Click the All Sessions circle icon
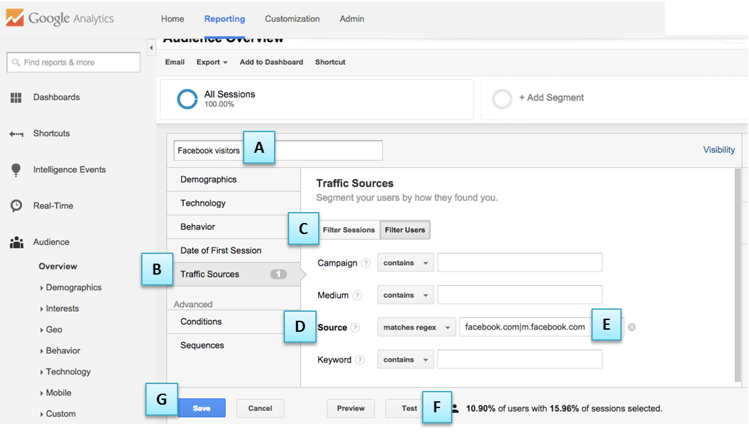This screenshot has height=435, width=749. coord(187,99)
